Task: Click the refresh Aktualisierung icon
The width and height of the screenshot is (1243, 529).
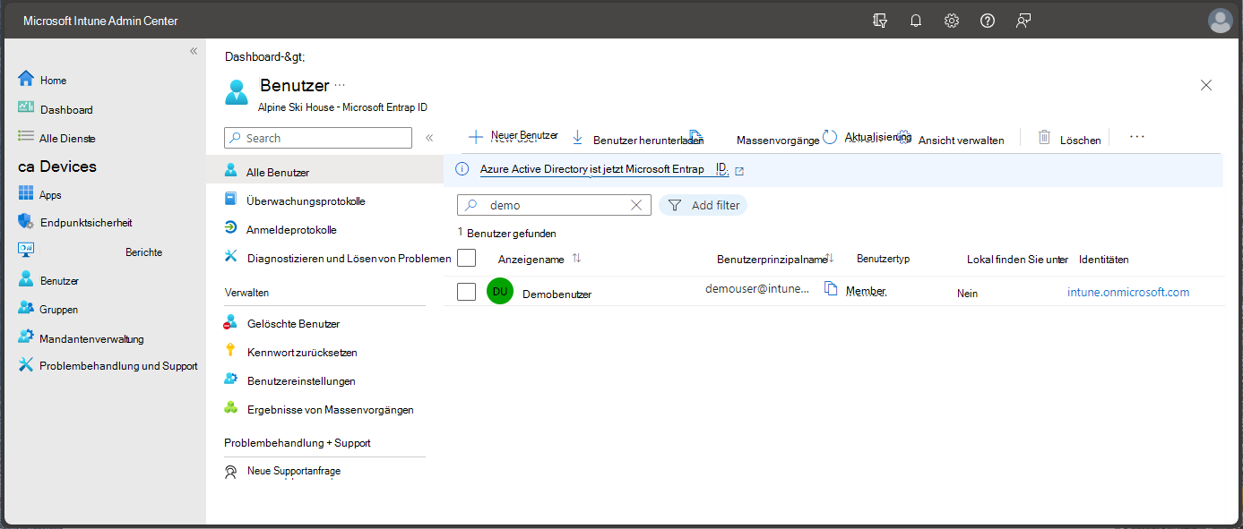Action: pyautogui.click(x=830, y=137)
